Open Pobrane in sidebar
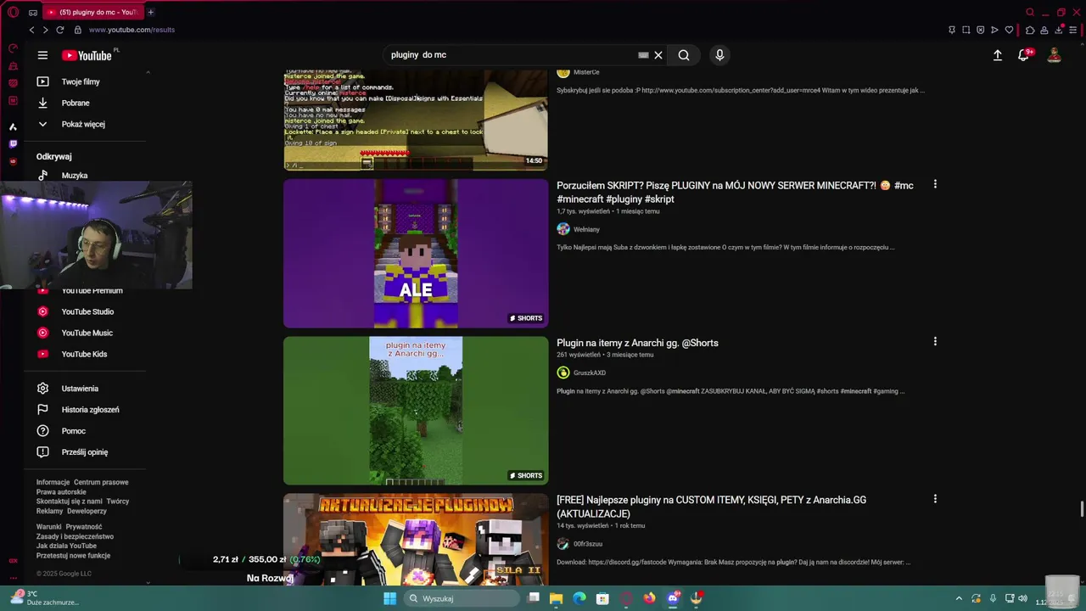 click(x=76, y=103)
